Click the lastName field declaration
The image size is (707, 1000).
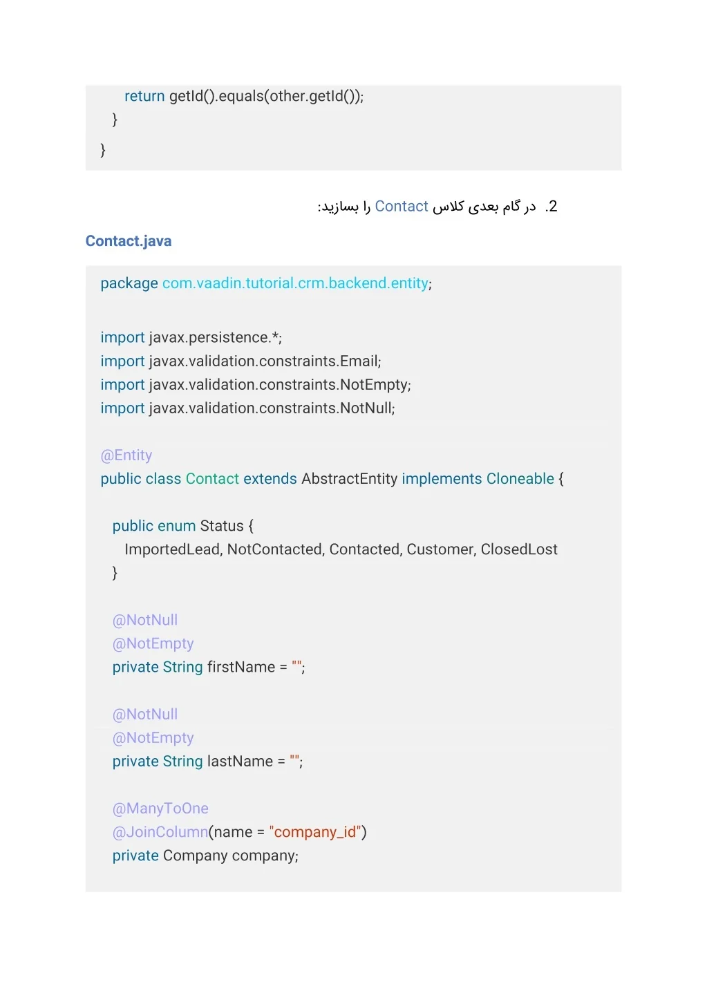pyautogui.click(x=207, y=761)
